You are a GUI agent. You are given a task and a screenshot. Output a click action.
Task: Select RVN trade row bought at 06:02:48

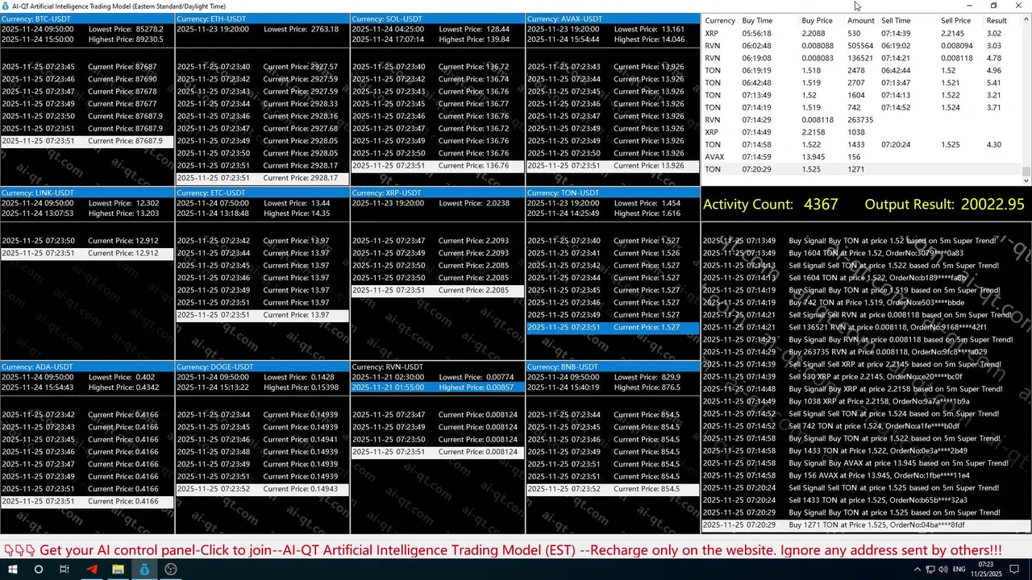coord(862,46)
